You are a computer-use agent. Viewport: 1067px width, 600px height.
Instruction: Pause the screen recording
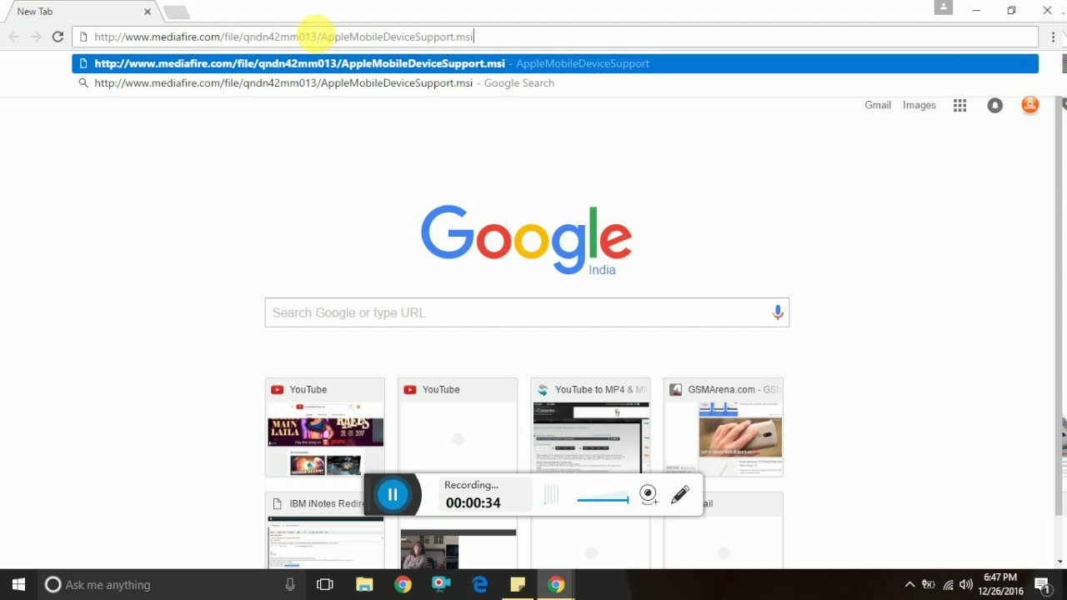pyautogui.click(x=393, y=495)
